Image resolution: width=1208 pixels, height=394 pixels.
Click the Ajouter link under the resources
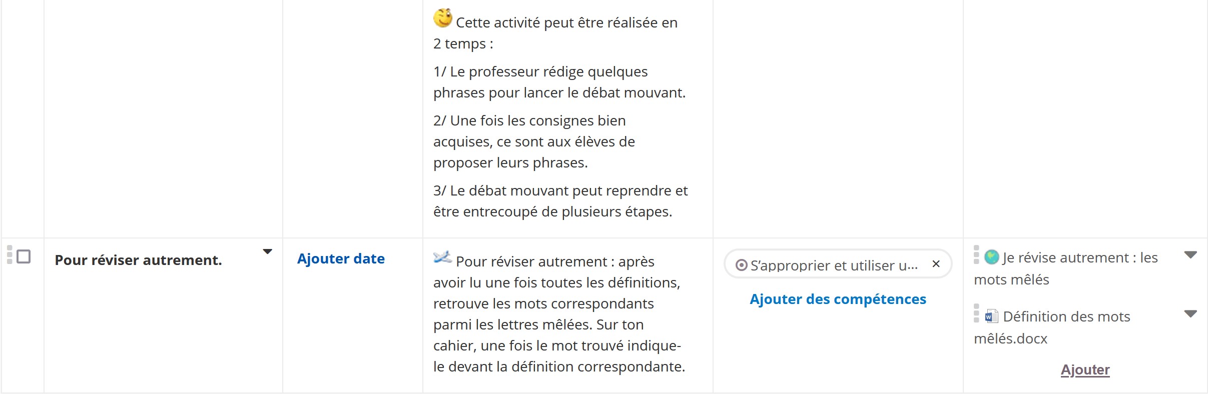point(1085,370)
